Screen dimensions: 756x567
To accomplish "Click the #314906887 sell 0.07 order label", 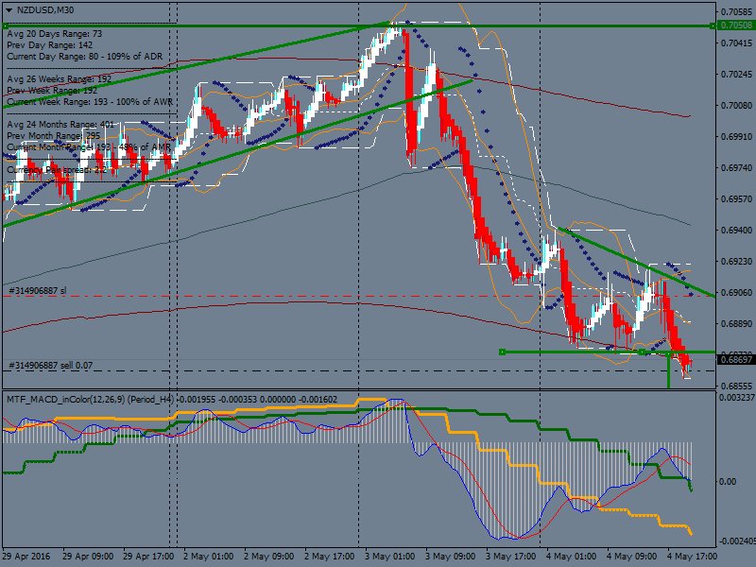I will pyautogui.click(x=51, y=366).
